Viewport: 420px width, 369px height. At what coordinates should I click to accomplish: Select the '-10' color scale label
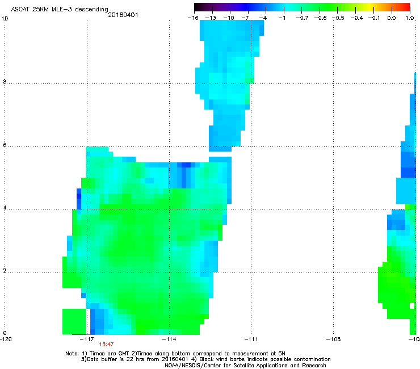(229, 18)
